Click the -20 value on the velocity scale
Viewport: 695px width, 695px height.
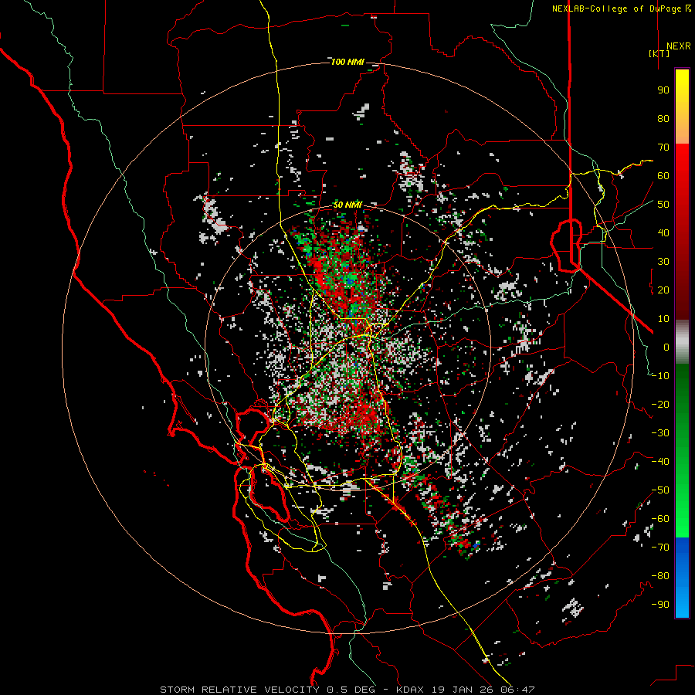[660, 405]
